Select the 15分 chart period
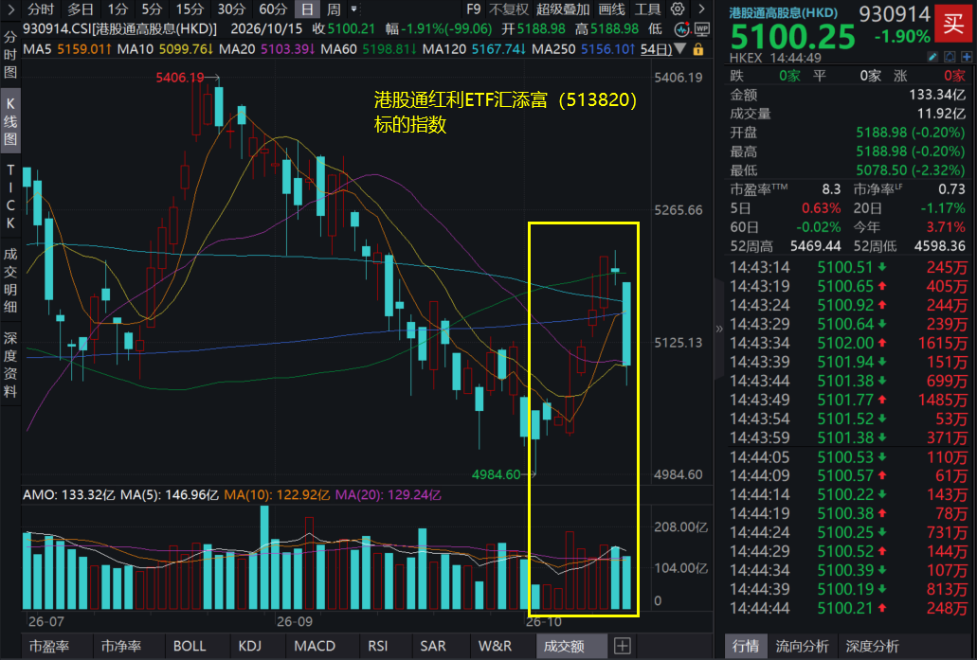Screen dimensions: 977x660 click(190, 9)
